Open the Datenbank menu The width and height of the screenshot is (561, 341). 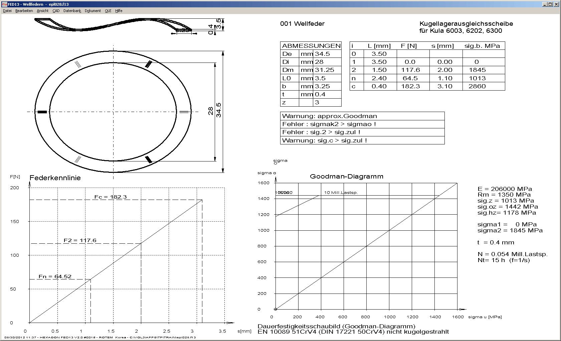(72, 11)
